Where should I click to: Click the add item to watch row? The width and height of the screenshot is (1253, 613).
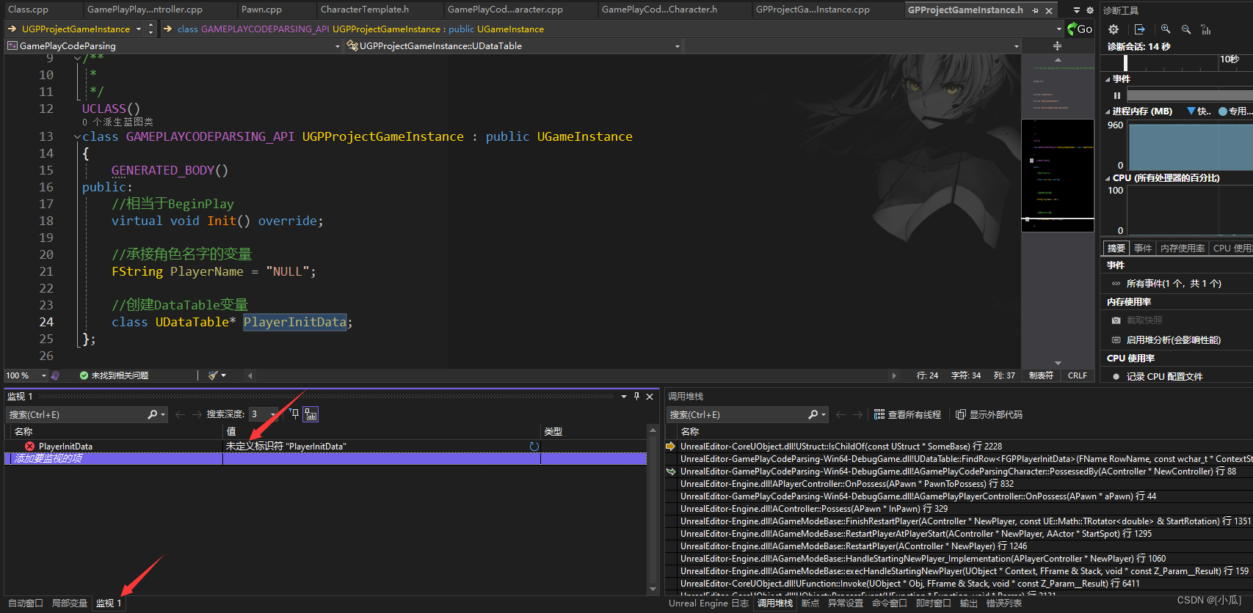pyautogui.click(x=325, y=458)
